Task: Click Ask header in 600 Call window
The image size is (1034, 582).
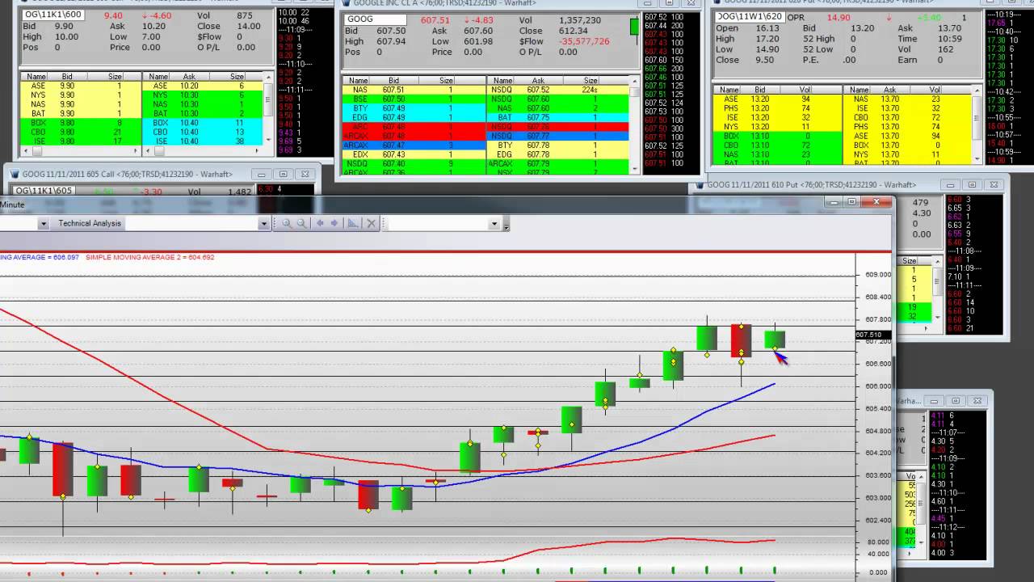Action: pos(189,77)
